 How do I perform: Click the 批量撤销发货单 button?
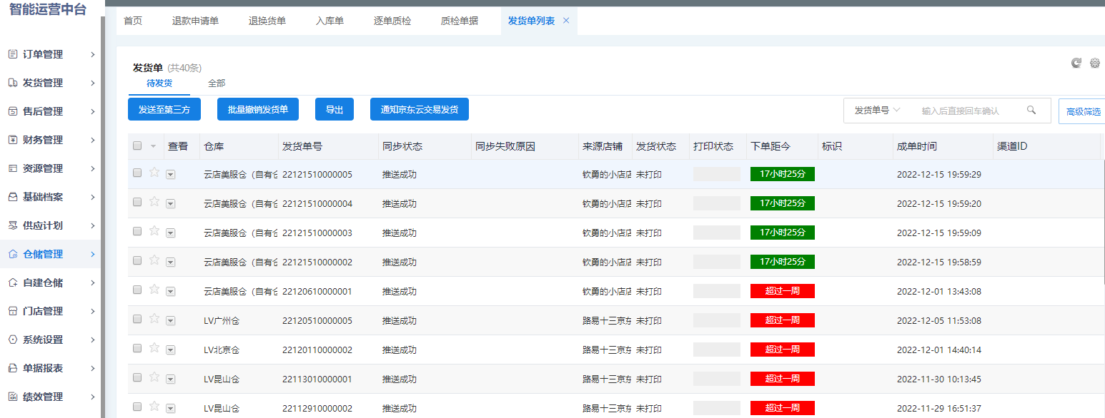pos(258,110)
